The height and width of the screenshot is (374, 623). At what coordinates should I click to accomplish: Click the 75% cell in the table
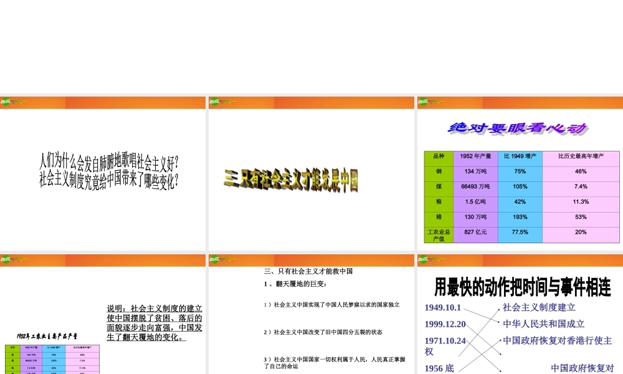coord(520,174)
